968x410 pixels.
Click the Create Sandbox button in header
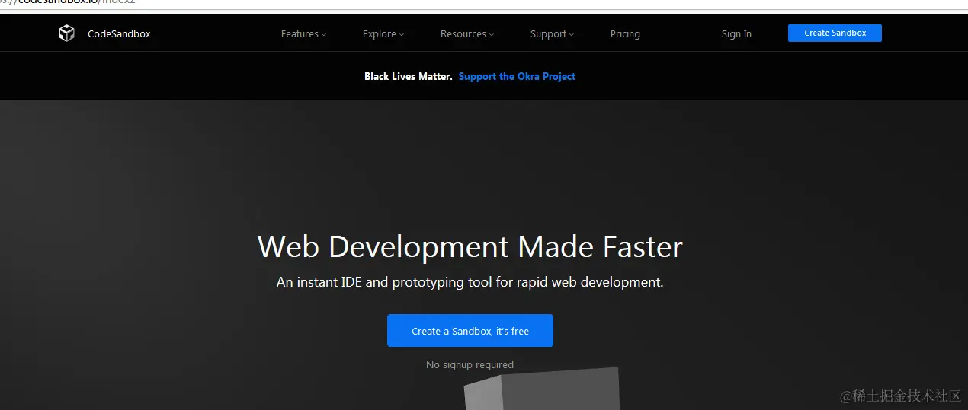pyautogui.click(x=835, y=33)
